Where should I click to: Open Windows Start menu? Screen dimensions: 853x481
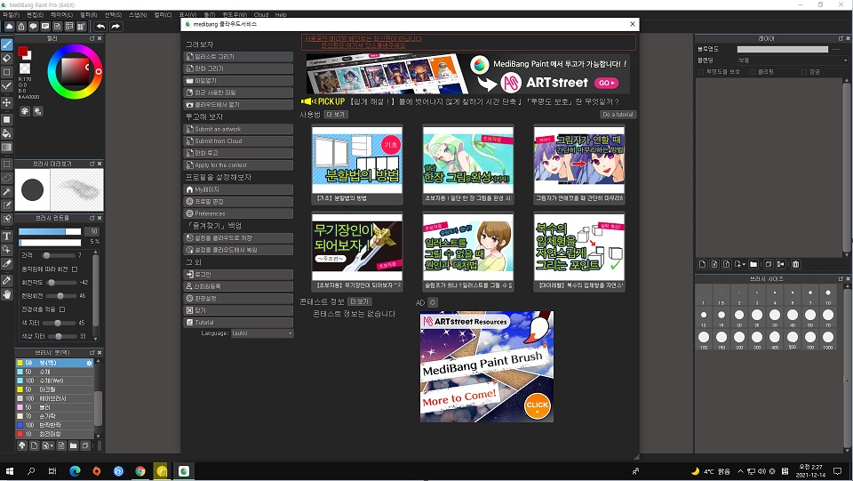tap(9, 471)
